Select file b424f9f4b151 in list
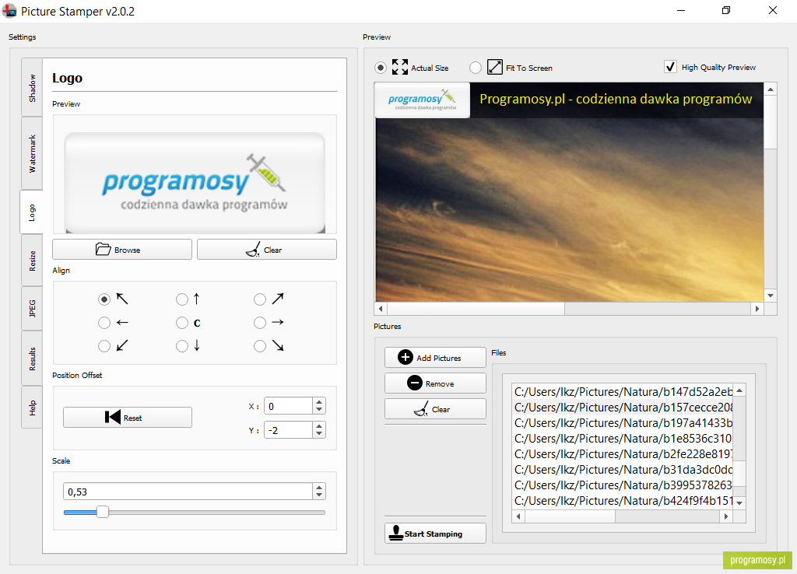This screenshot has height=574, width=797. click(623, 501)
